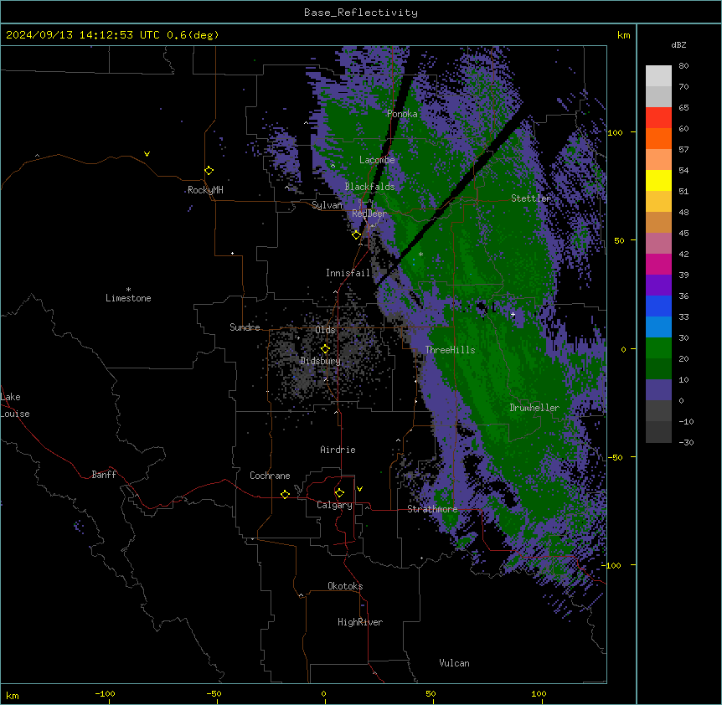Screen dimensions: 722x705
Task: Click the dBZ legend heading
Action: [x=678, y=44]
